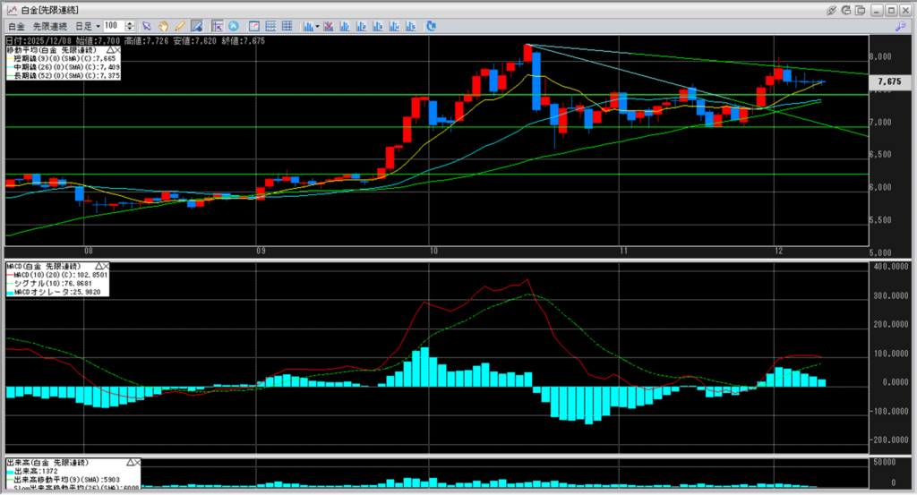Click the link icon in title bar
The width and height of the screenshot is (917, 495).
832,9
